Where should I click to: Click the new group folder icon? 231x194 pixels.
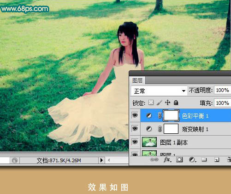[x=204, y=160]
